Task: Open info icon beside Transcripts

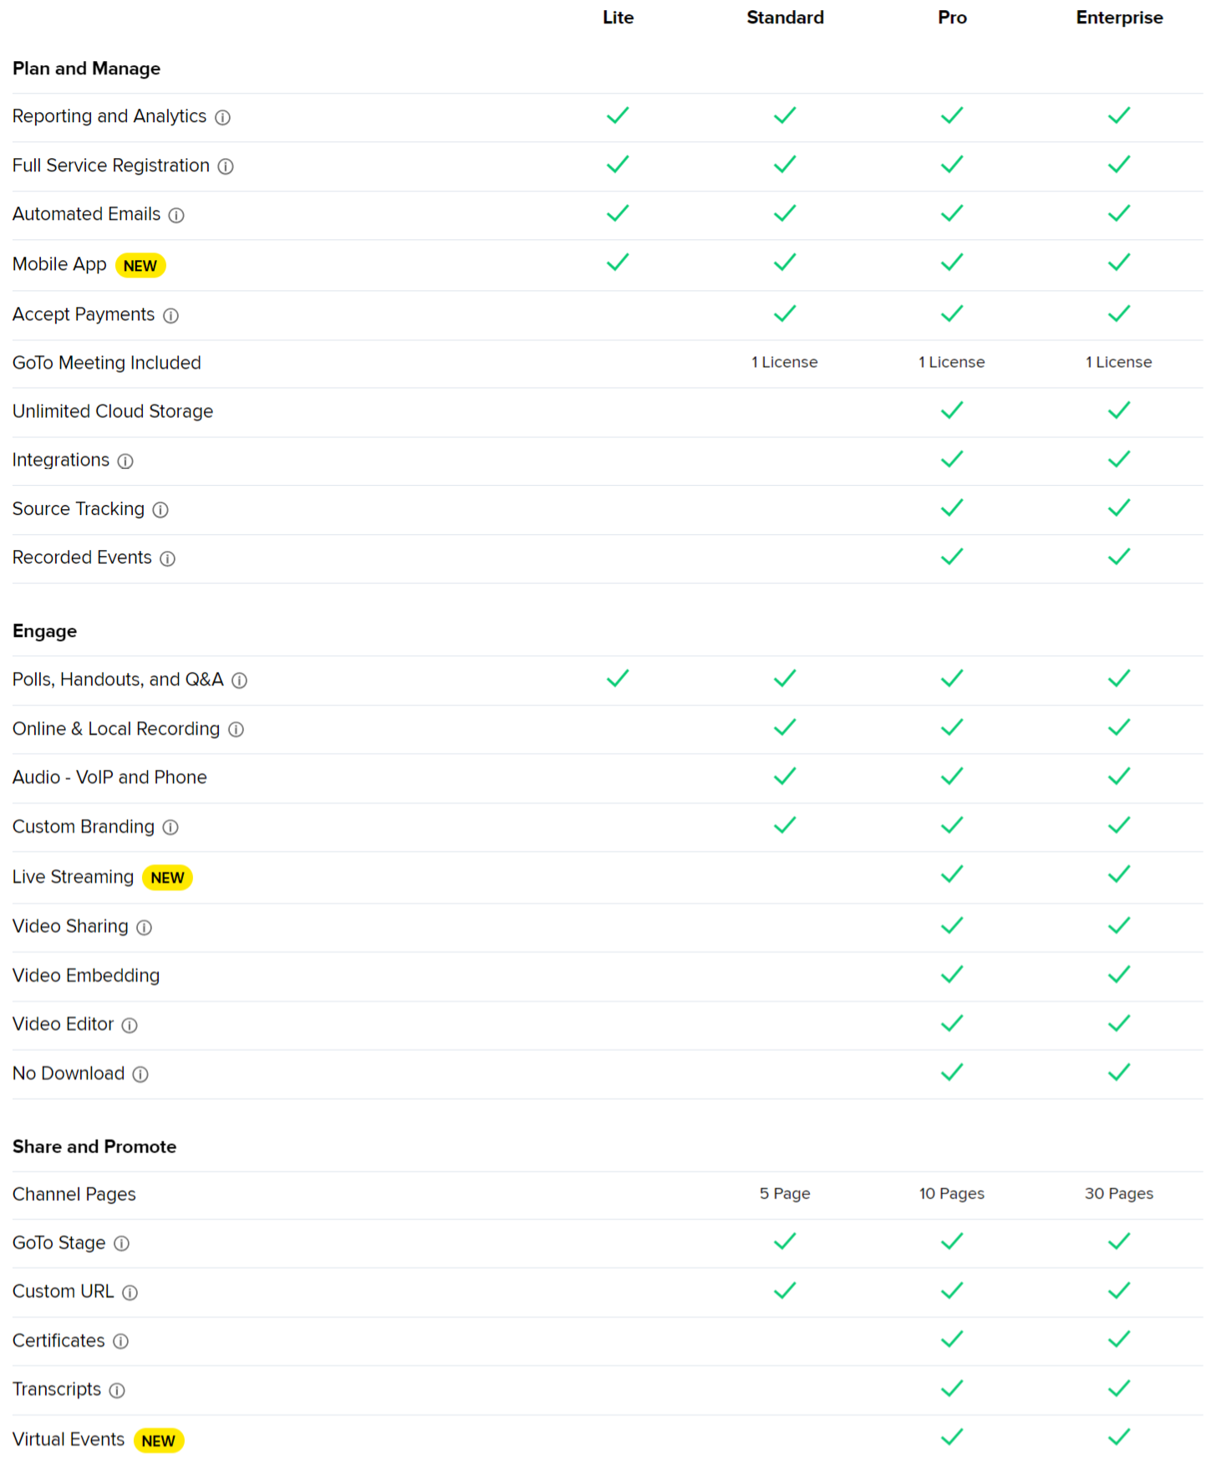Action: [117, 1390]
